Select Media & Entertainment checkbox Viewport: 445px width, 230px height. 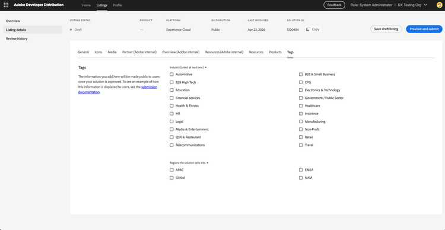click(x=171, y=129)
